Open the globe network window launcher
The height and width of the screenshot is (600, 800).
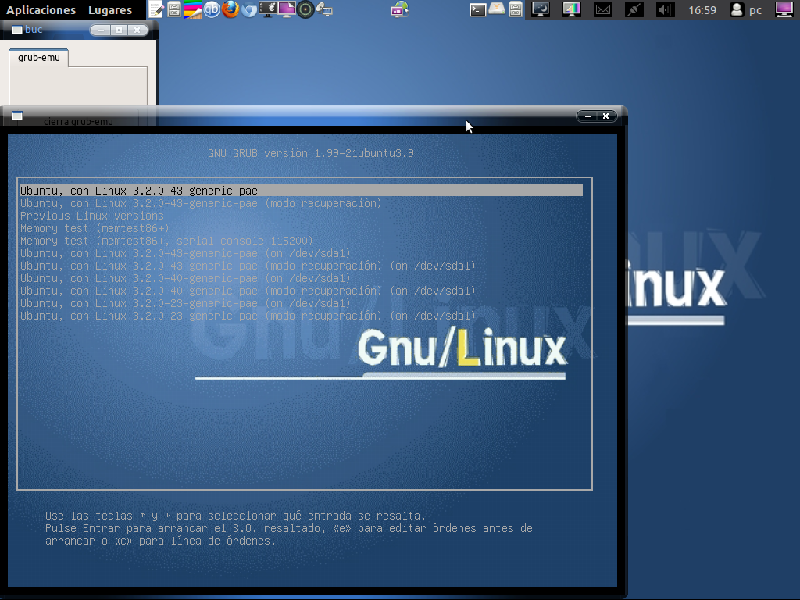point(400,9)
